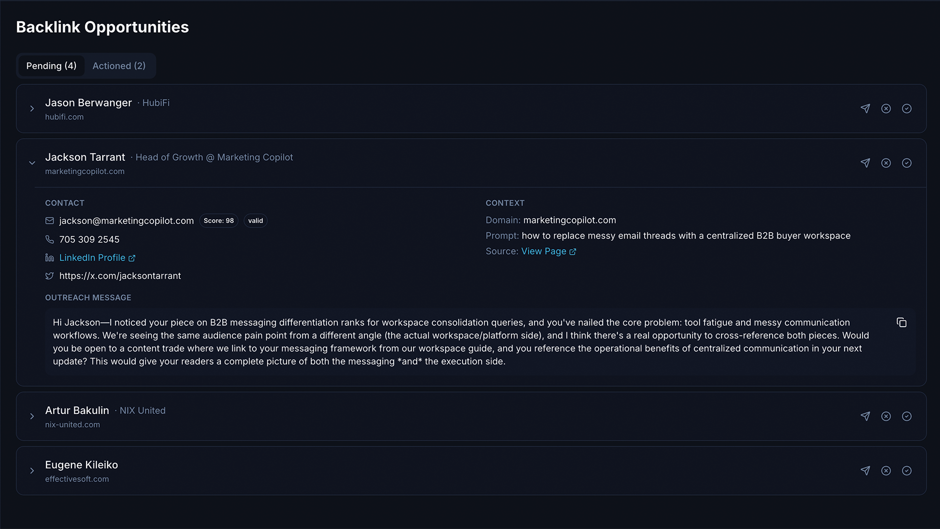Send outreach to Artur Bakulin
Image resolution: width=940 pixels, height=529 pixels.
(865, 416)
